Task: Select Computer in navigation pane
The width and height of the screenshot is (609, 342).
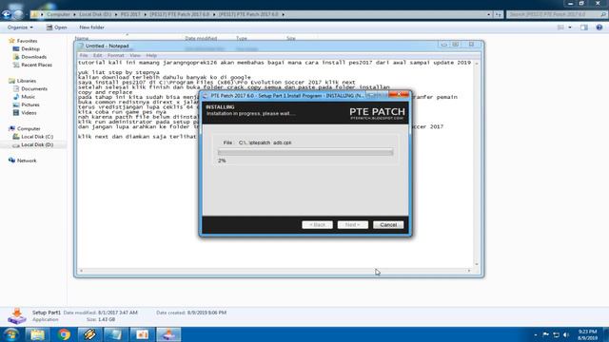Action: [29, 129]
